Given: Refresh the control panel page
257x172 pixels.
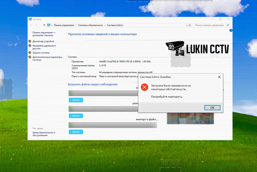Looking at the screenshot, I should (190, 25).
